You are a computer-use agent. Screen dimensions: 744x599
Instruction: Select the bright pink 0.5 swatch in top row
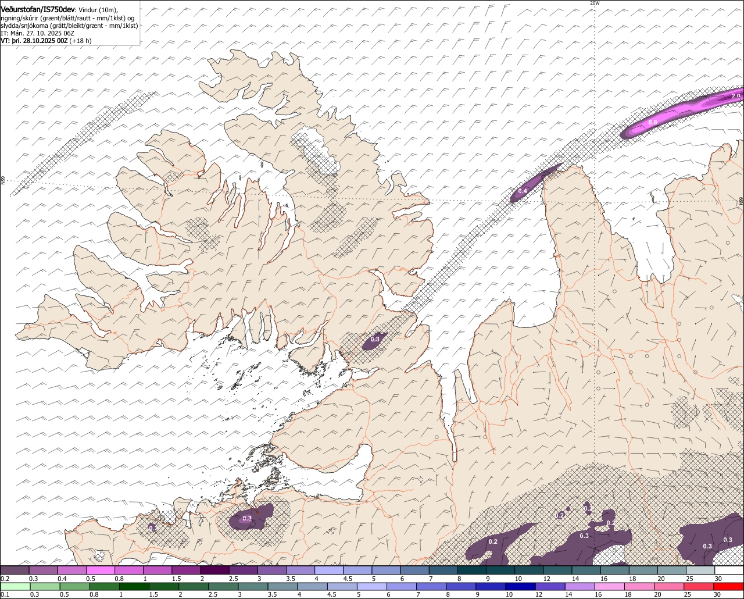coord(101,570)
